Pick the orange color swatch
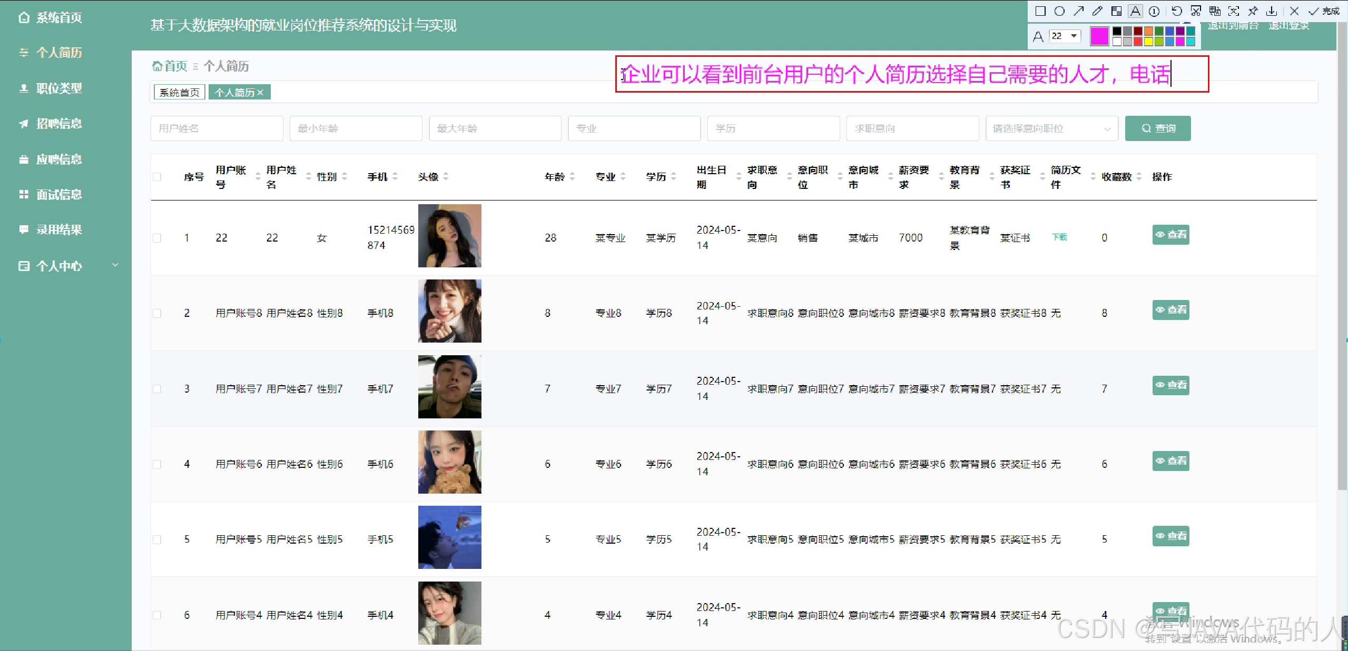Viewport: 1348px width, 651px height. (x=1148, y=31)
